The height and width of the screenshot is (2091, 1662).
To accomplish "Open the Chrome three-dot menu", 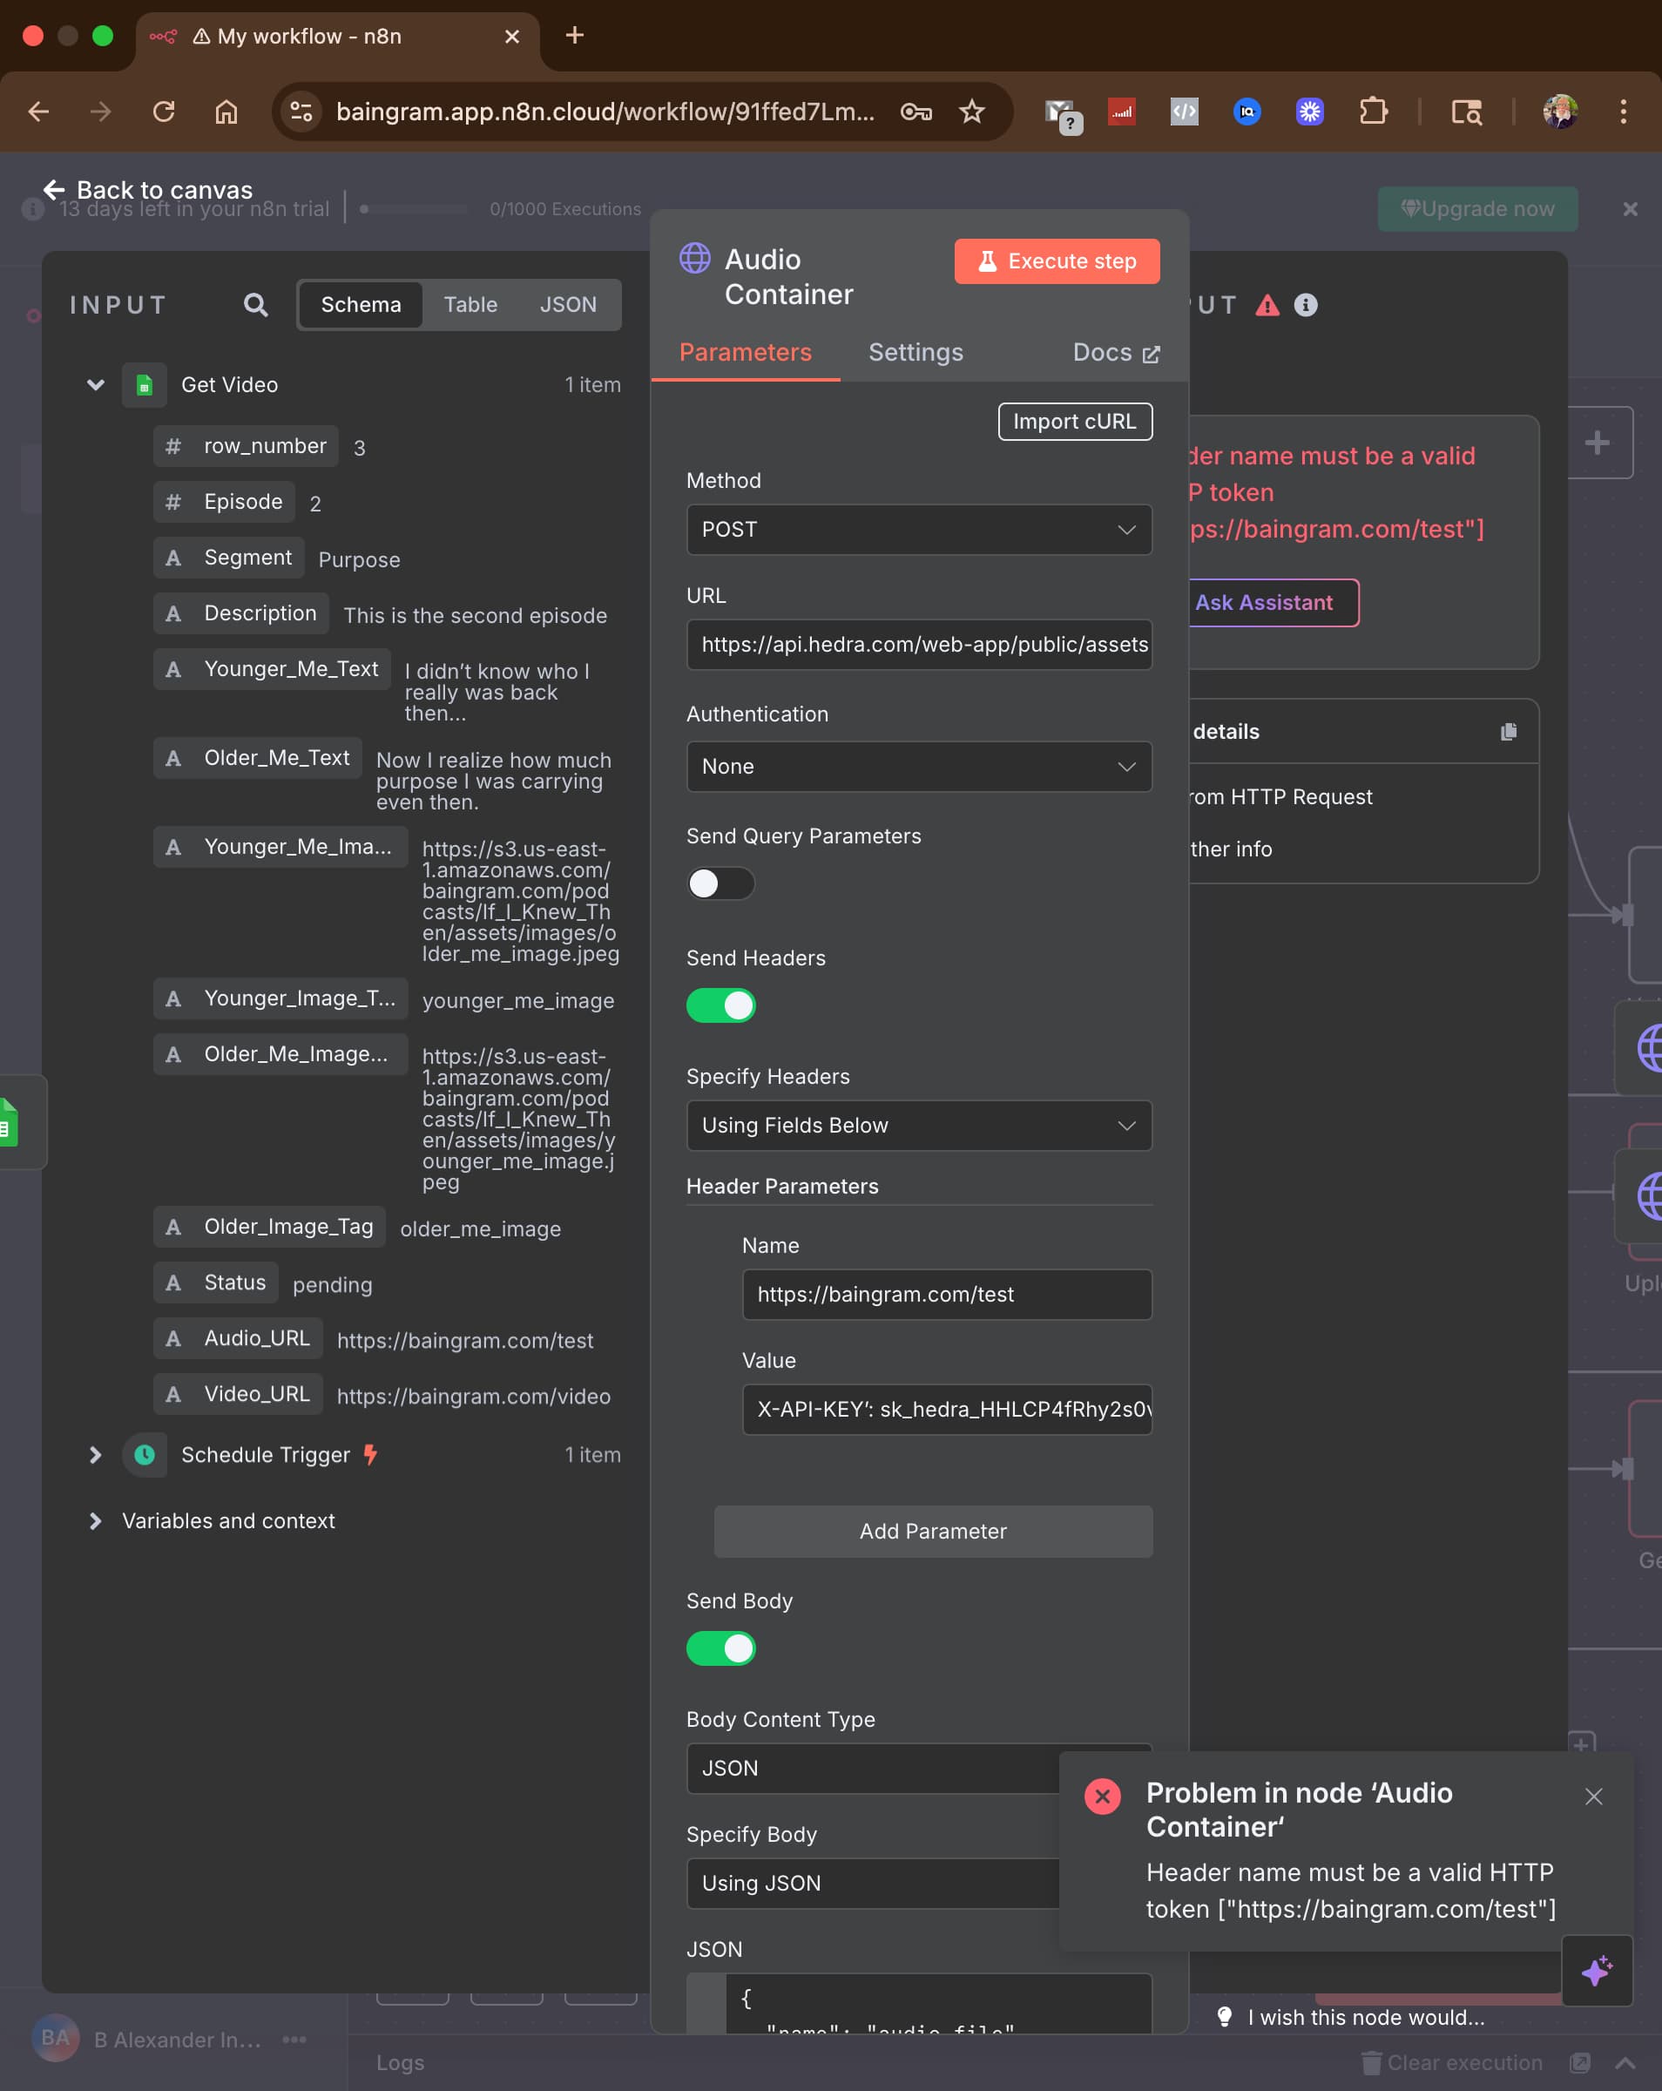I will click(1622, 112).
